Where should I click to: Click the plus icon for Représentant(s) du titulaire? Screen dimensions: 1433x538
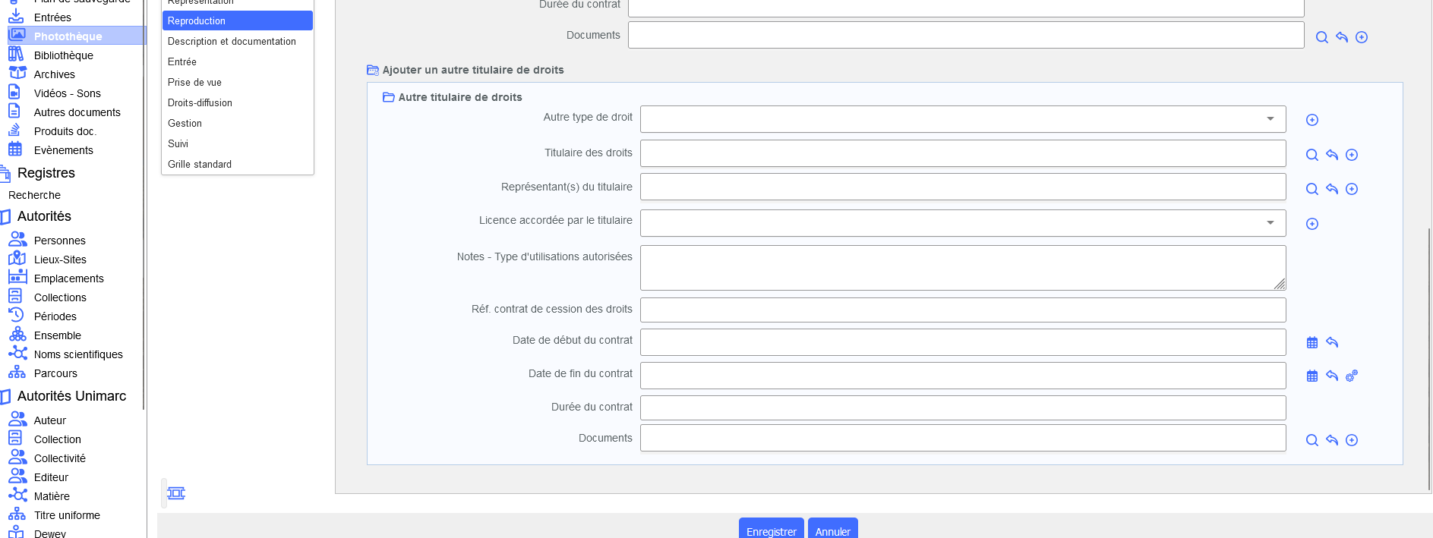point(1351,189)
